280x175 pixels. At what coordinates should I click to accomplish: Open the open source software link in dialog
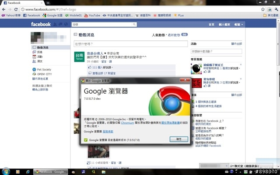[x=171, y=123]
